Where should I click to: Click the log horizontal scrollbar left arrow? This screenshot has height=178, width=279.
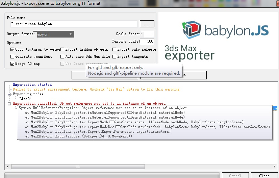tap(8, 167)
